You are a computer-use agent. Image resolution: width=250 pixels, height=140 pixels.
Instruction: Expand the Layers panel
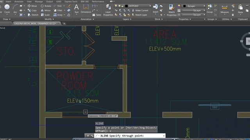127,19
